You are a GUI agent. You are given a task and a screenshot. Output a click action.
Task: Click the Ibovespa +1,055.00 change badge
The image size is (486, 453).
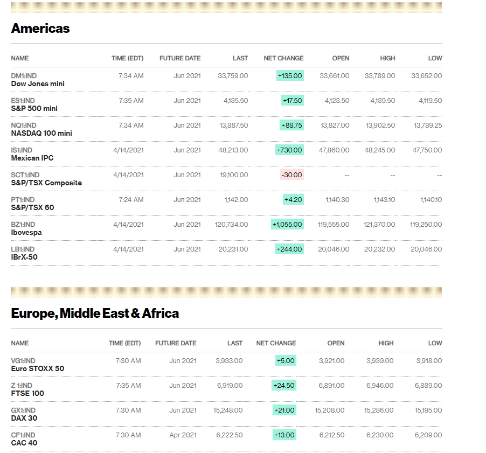tap(287, 225)
